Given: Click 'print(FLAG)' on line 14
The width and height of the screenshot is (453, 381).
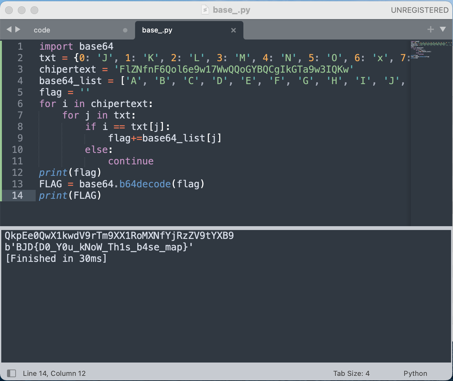Looking at the screenshot, I should pyautogui.click(x=70, y=196).
